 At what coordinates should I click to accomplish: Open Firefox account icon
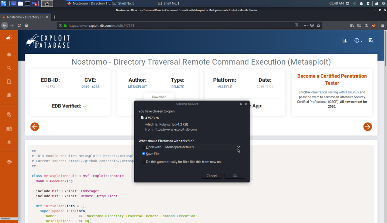(367, 25)
